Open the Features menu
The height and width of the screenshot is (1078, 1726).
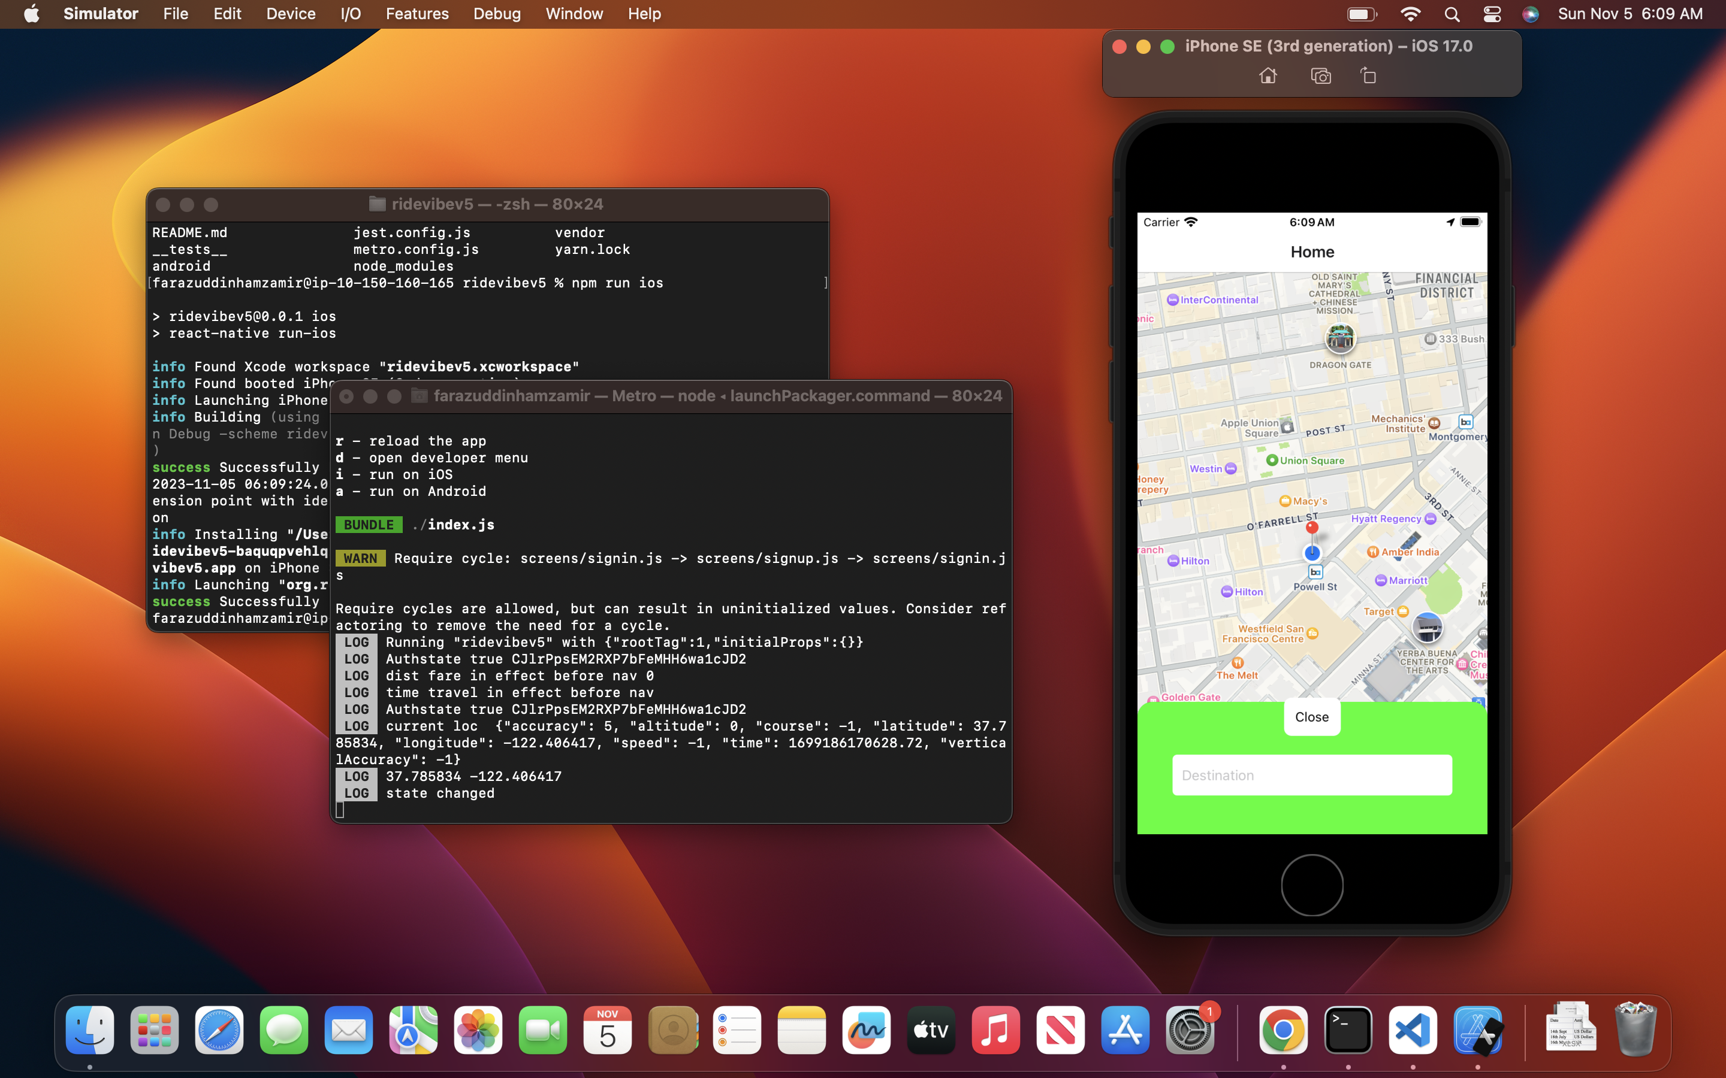[x=417, y=14]
